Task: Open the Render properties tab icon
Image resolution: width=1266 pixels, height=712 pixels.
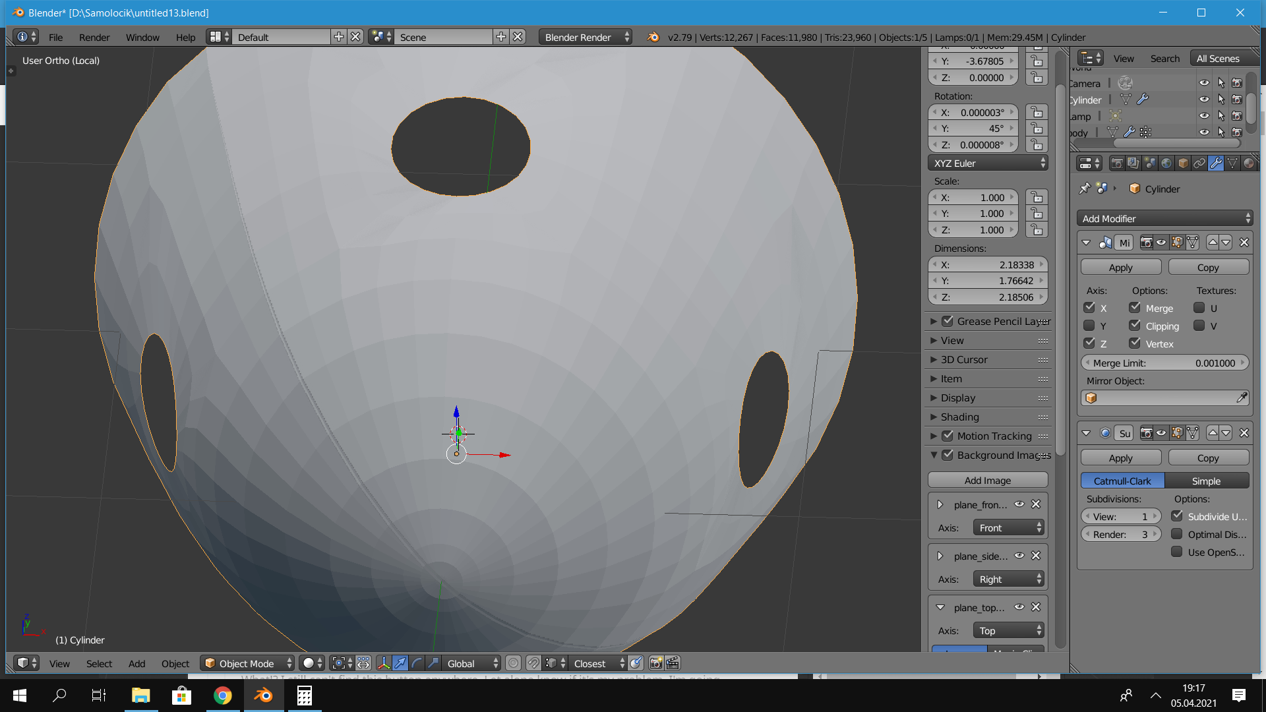Action: [1117, 163]
